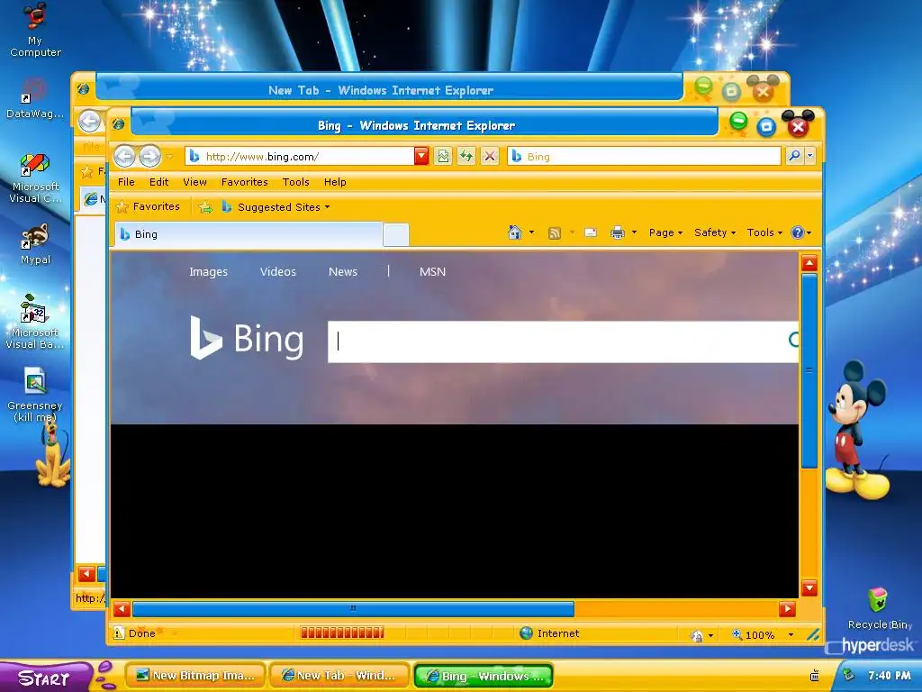Toggle Compatibility View icon
922x692 pixels.
(443, 156)
